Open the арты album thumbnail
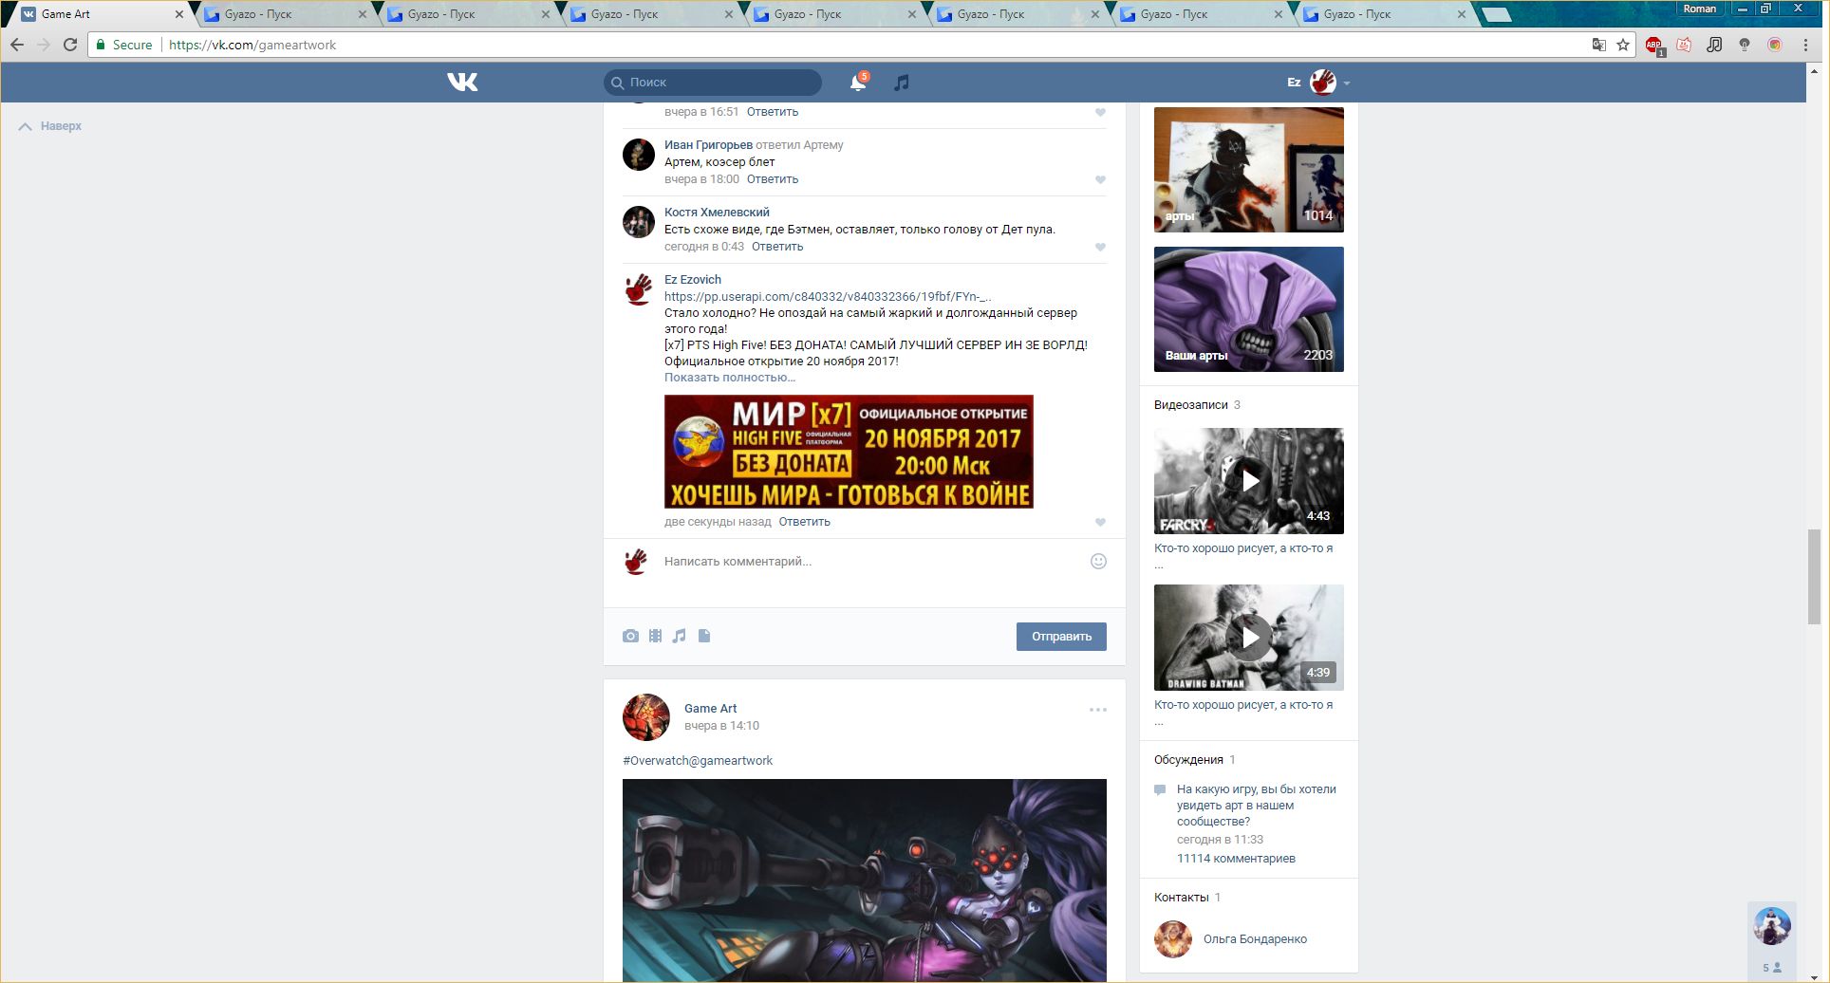This screenshot has width=1830, height=983. (x=1249, y=170)
